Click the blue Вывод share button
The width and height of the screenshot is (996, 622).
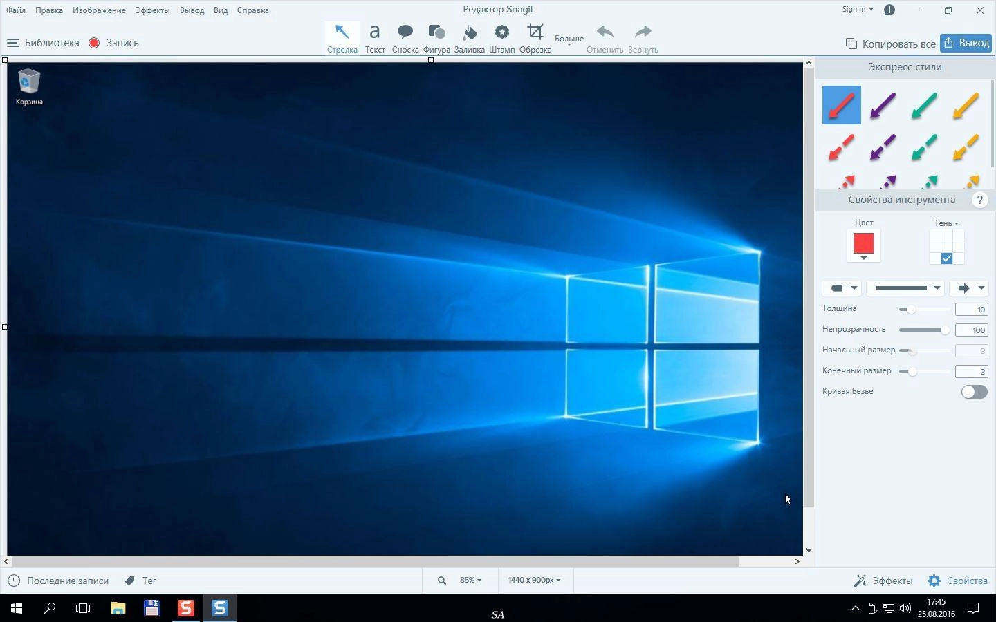[x=966, y=43]
